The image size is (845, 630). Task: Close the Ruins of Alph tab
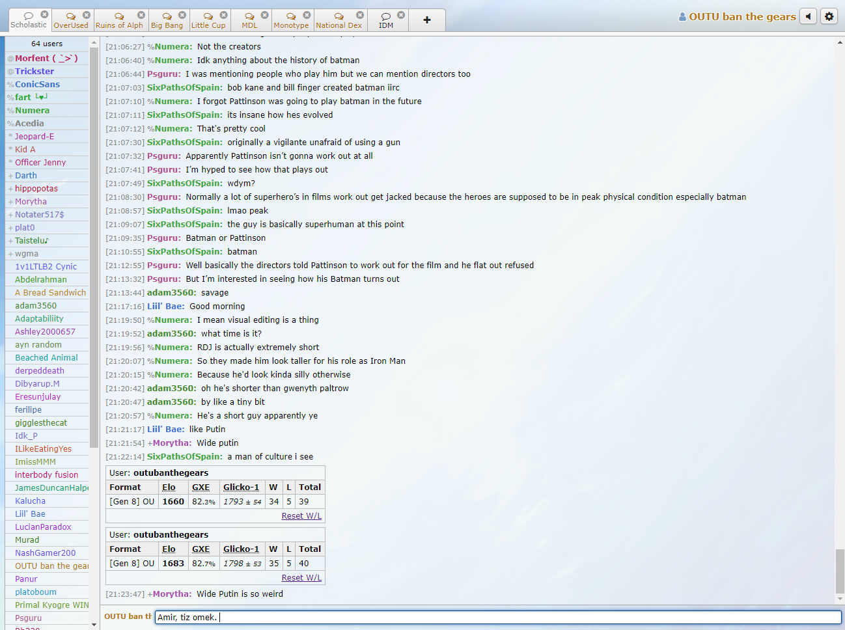[141, 15]
